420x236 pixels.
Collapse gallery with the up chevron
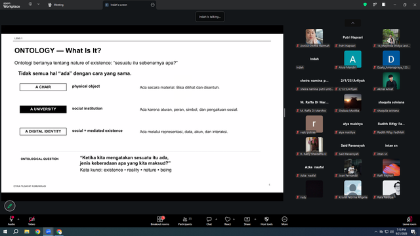tap(353, 24)
